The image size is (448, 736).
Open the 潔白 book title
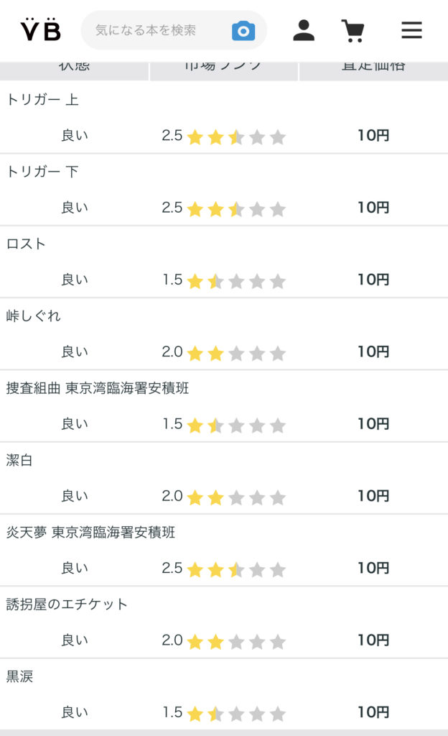click(x=19, y=460)
